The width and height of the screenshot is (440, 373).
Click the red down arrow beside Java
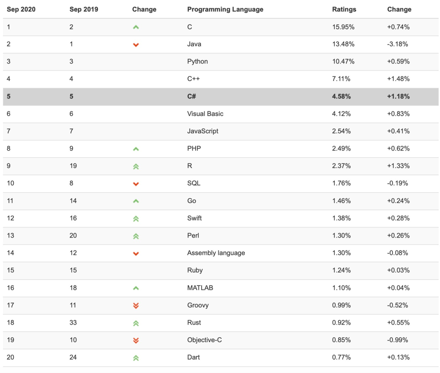136,45
